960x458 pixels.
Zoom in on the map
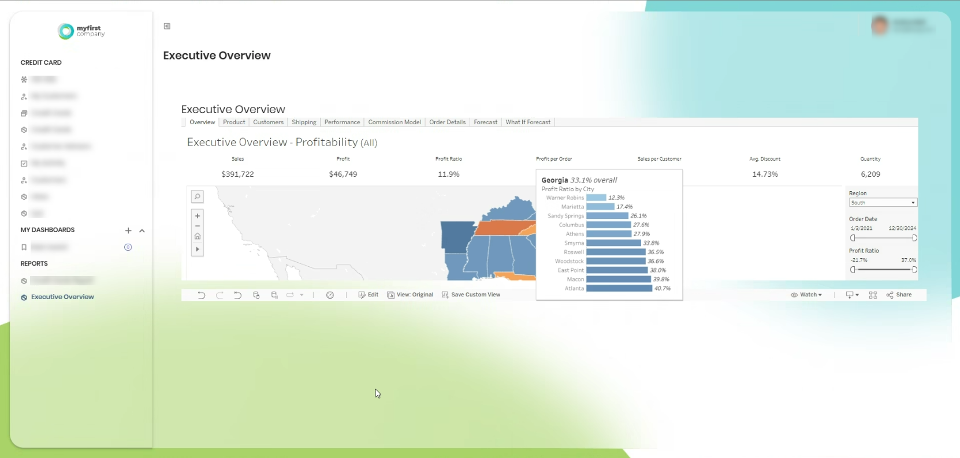point(198,216)
